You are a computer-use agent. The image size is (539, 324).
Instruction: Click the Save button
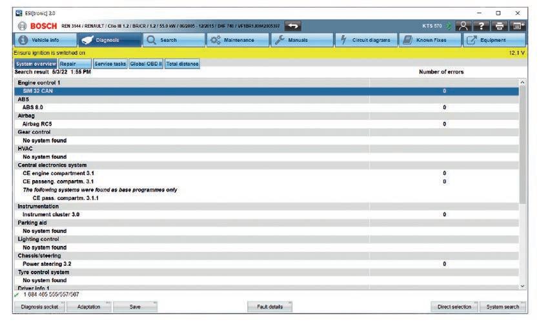tap(135, 307)
